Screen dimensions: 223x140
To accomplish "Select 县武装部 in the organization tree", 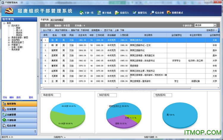I will pyautogui.click(x=15, y=49).
